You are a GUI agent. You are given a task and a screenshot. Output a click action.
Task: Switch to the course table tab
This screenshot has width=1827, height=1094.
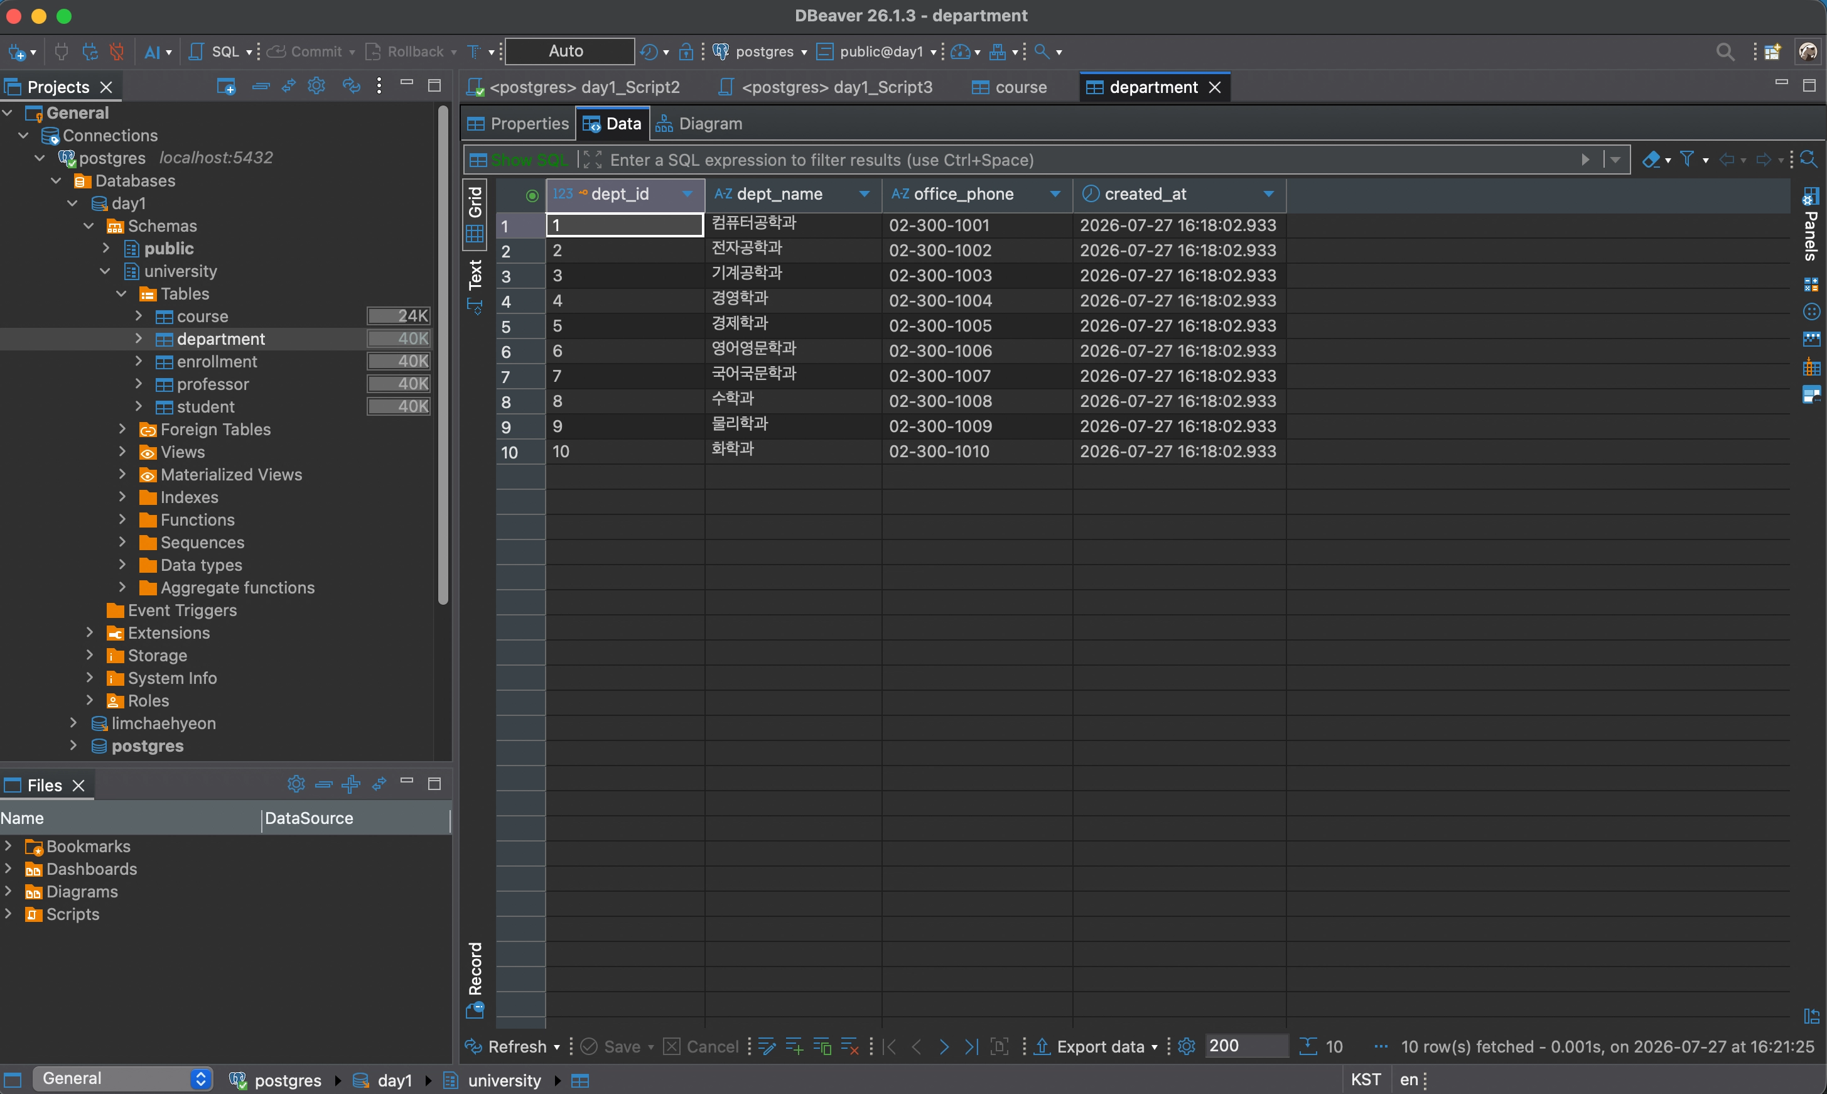point(1010,87)
